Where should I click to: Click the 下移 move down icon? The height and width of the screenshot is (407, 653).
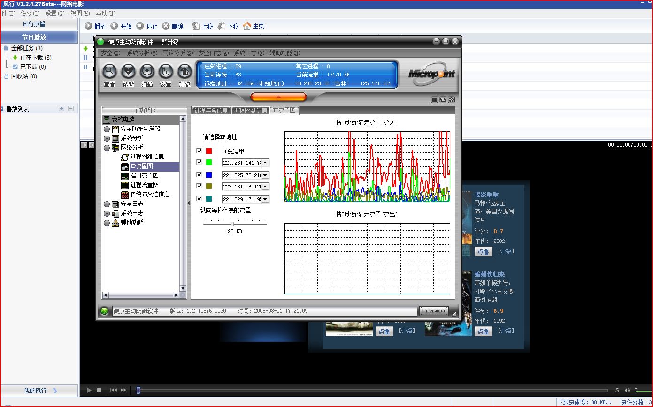(222, 26)
